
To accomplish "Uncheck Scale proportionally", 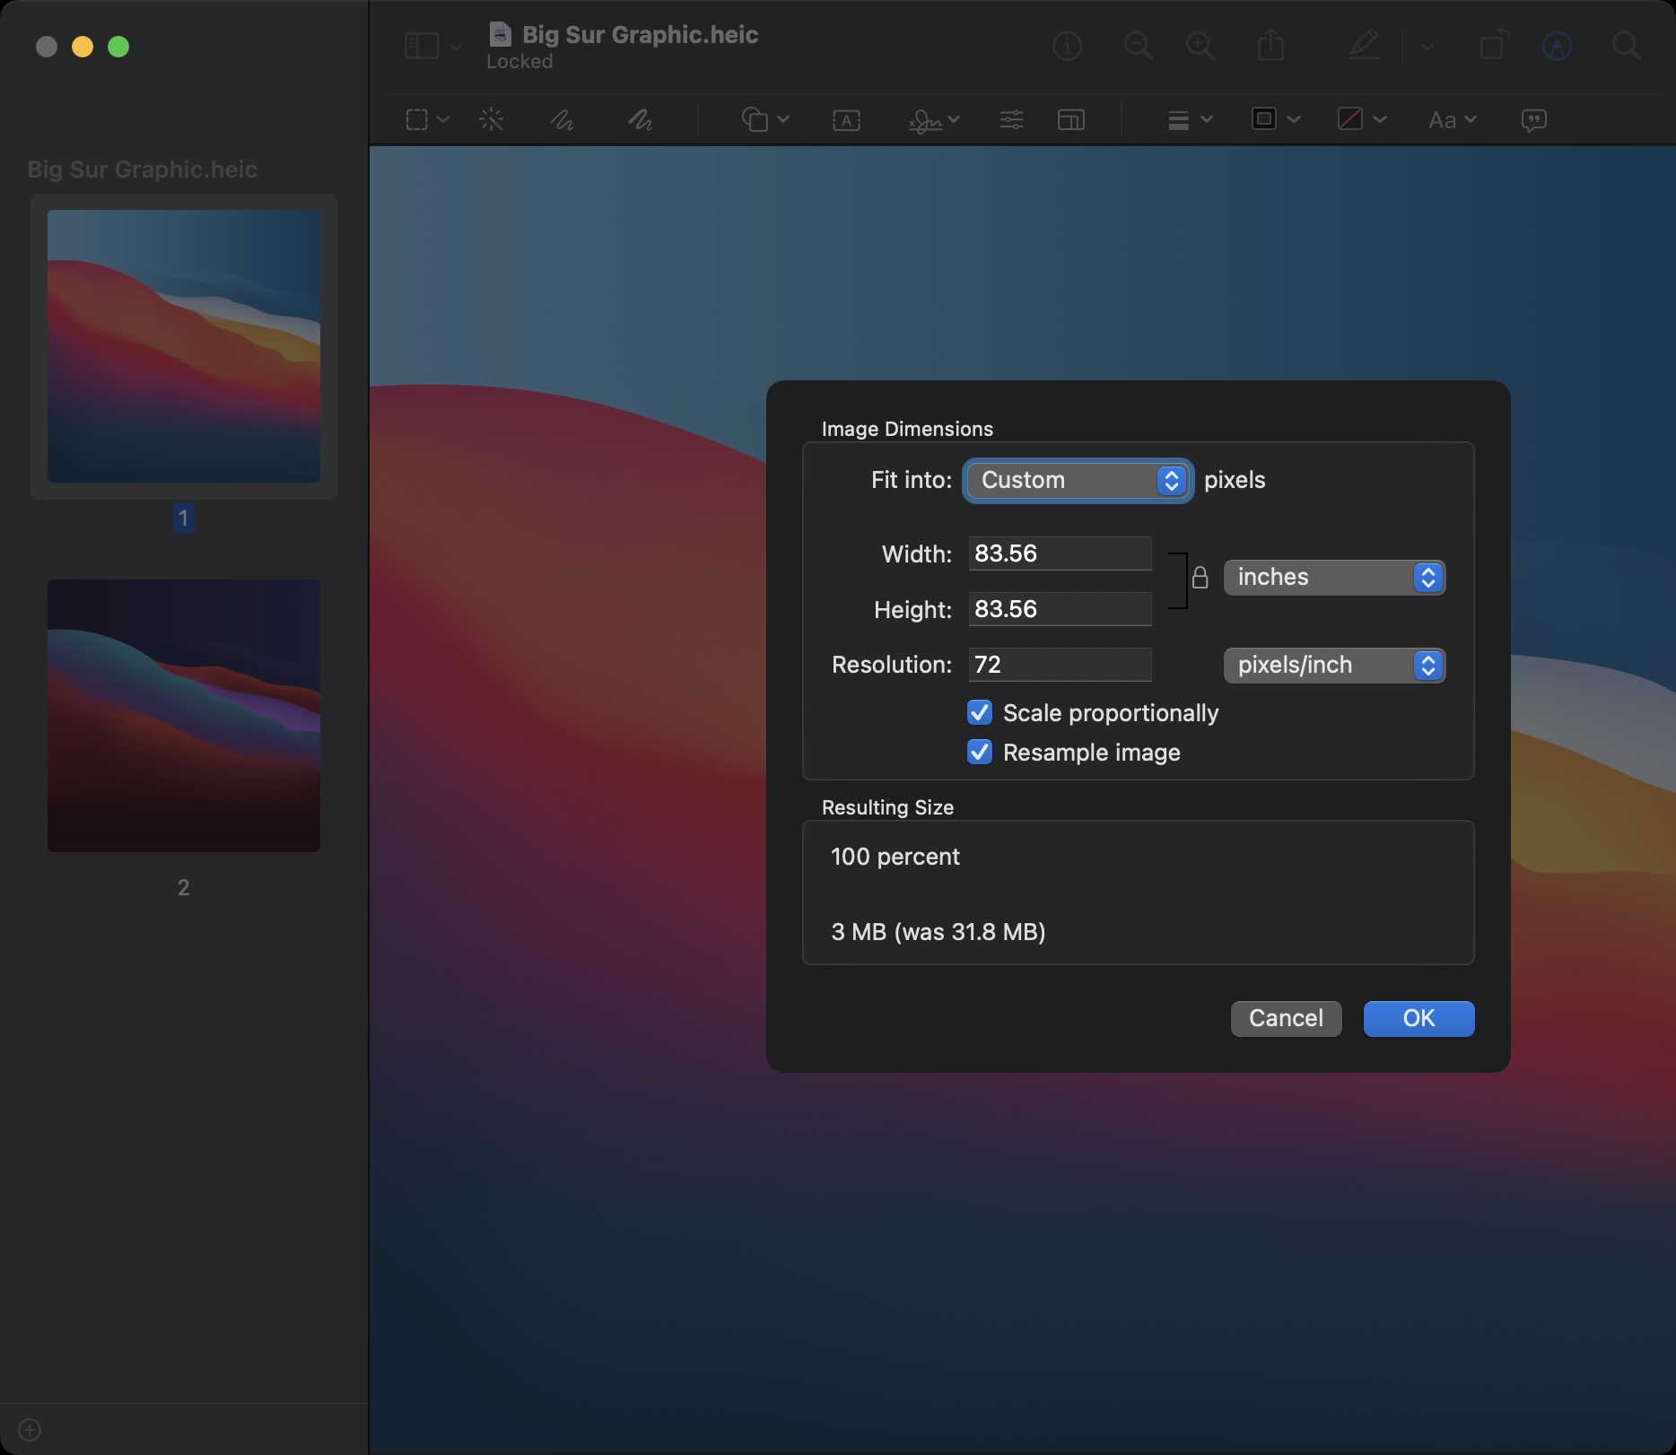I will pos(980,712).
